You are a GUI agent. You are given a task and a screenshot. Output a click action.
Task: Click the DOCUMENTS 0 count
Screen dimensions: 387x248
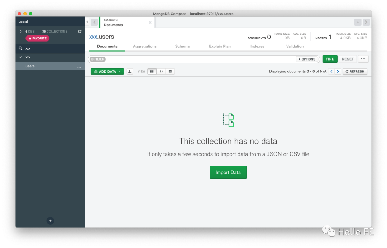pos(259,37)
